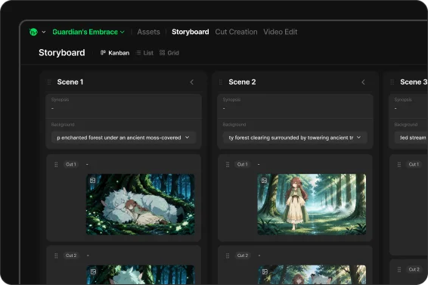Screen dimensions: 428x285
Task: Open the dropdown arrow beside the logo
Action: pyautogui.click(x=44, y=32)
